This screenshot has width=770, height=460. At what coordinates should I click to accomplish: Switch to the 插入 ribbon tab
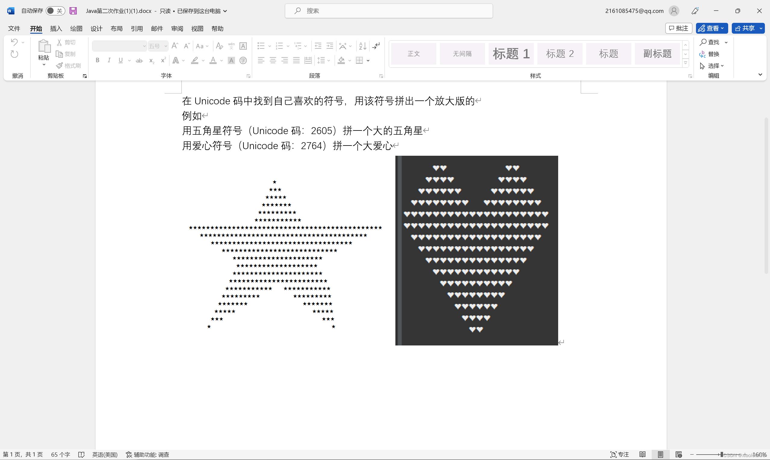56,28
